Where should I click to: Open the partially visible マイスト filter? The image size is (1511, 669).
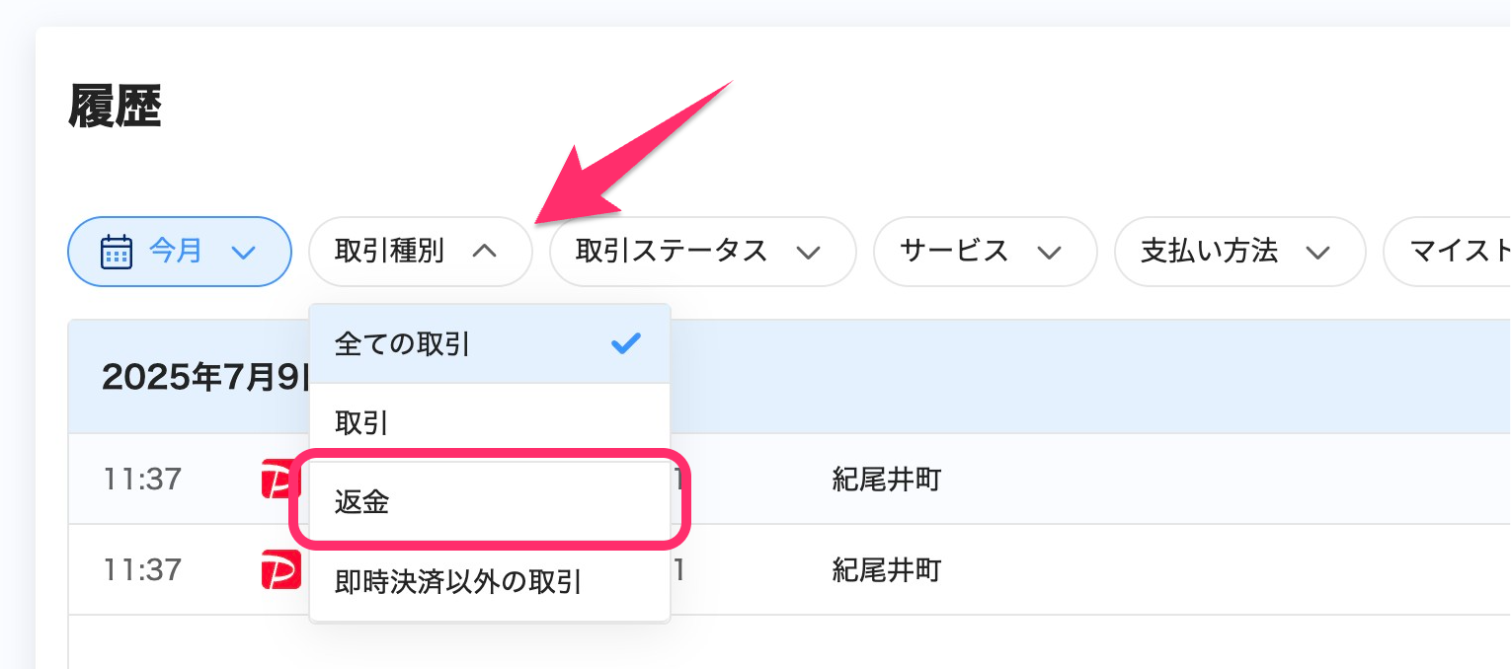(1452, 252)
